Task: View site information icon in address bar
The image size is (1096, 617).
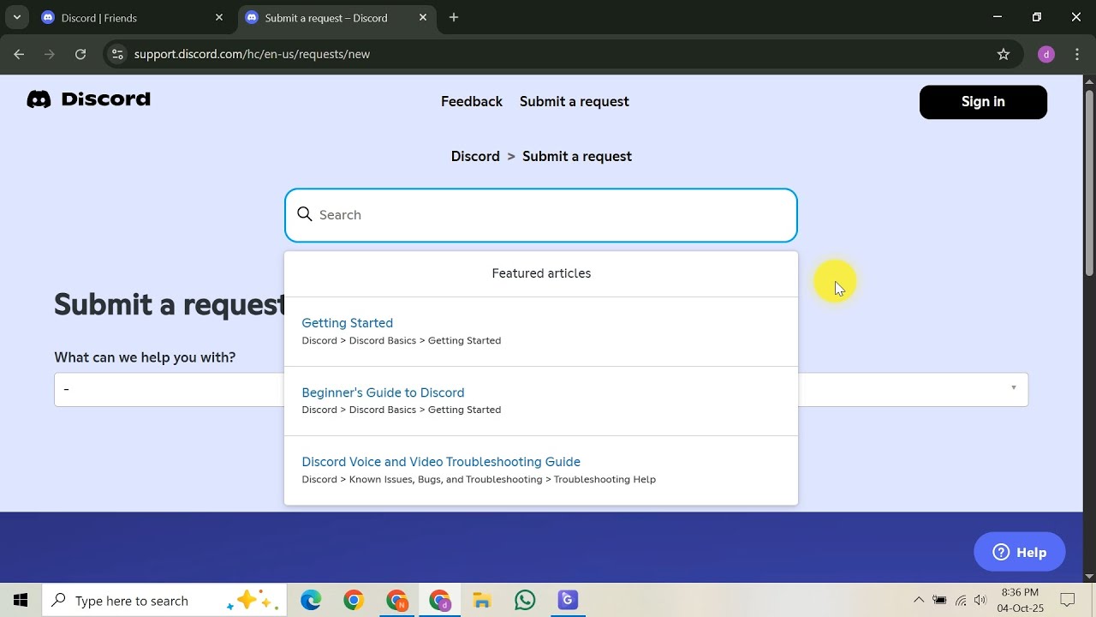Action: [x=117, y=54]
